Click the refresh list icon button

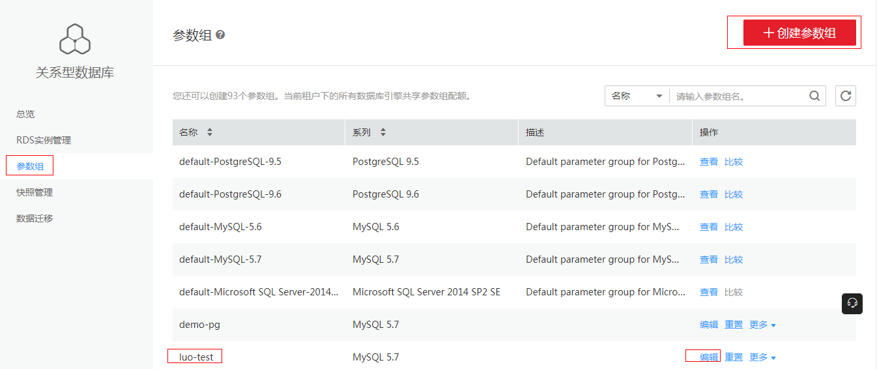click(x=846, y=96)
